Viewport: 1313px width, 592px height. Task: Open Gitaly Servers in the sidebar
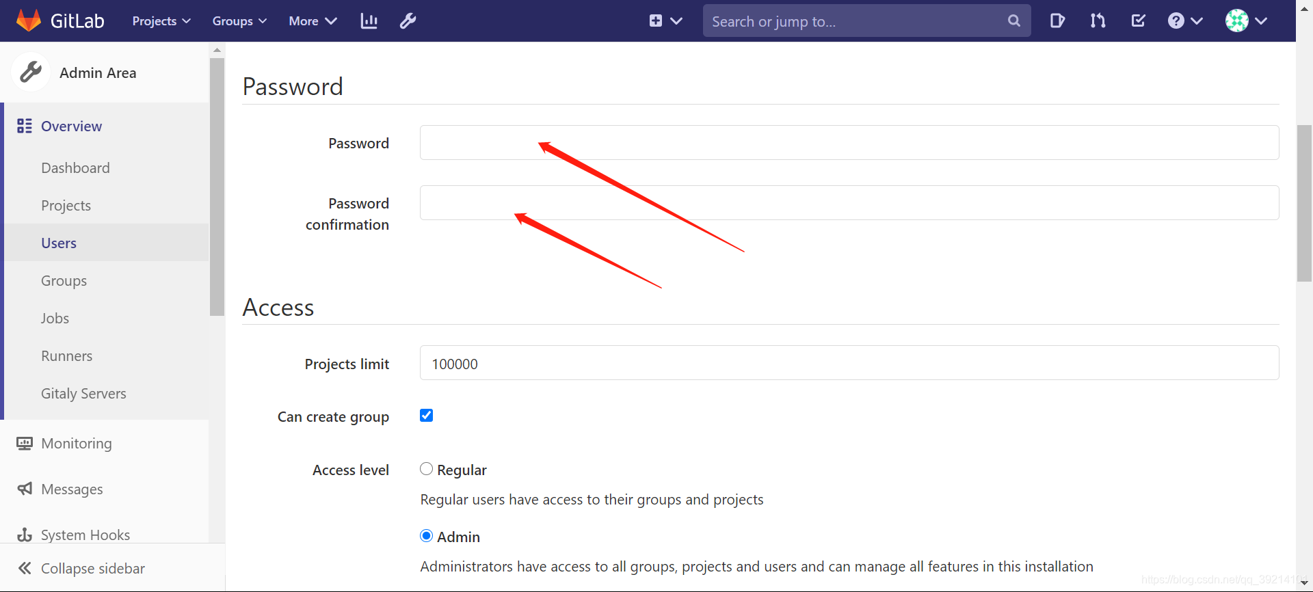pos(83,394)
